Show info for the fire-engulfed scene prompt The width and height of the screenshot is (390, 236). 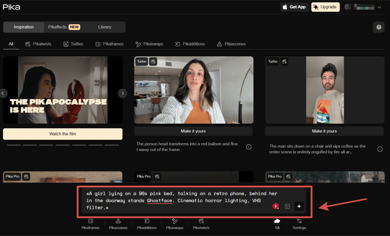(380, 149)
